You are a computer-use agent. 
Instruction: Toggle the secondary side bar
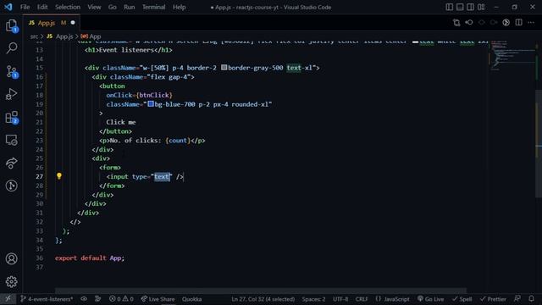(x=471, y=7)
